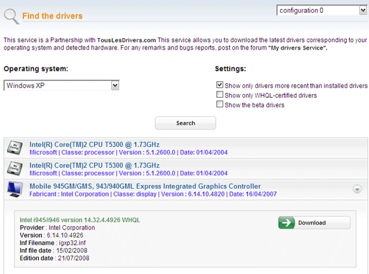Click the Download button for Intel i945/i946
This screenshot has width=369, height=274.
pyautogui.click(x=314, y=223)
